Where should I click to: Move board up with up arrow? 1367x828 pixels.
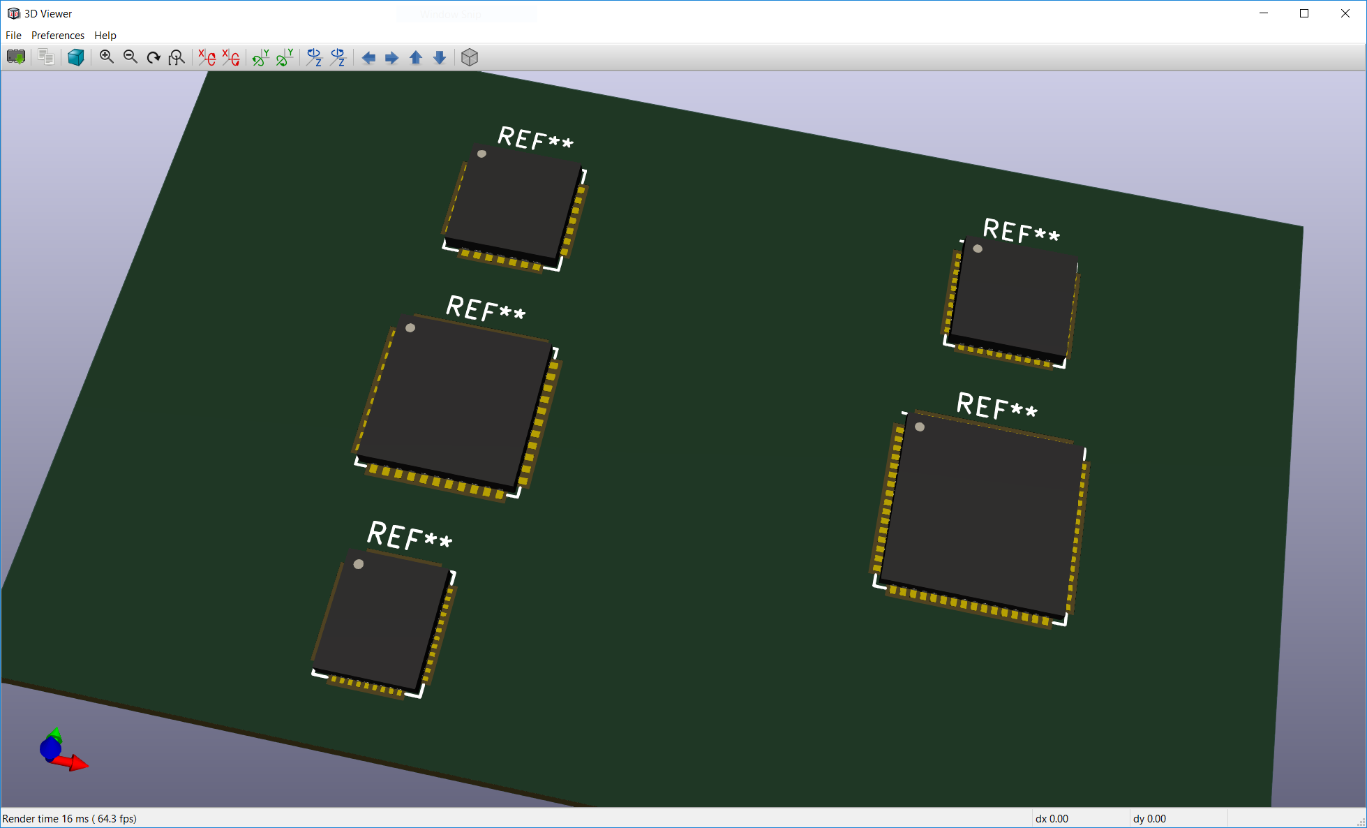click(416, 57)
